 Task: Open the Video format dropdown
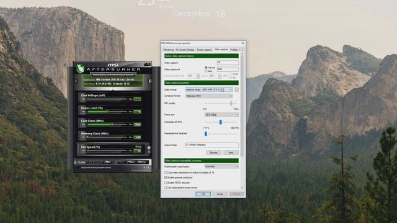pyautogui.click(x=209, y=90)
